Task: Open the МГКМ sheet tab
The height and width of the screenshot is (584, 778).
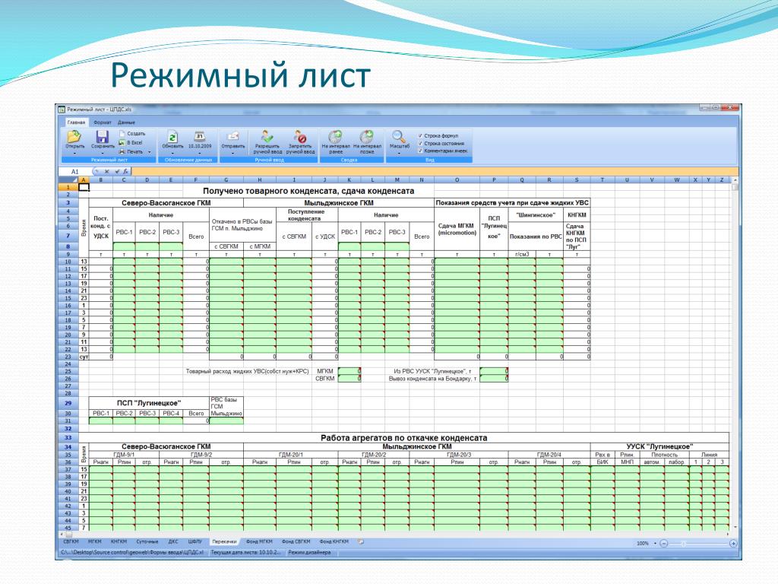Action: [95, 541]
